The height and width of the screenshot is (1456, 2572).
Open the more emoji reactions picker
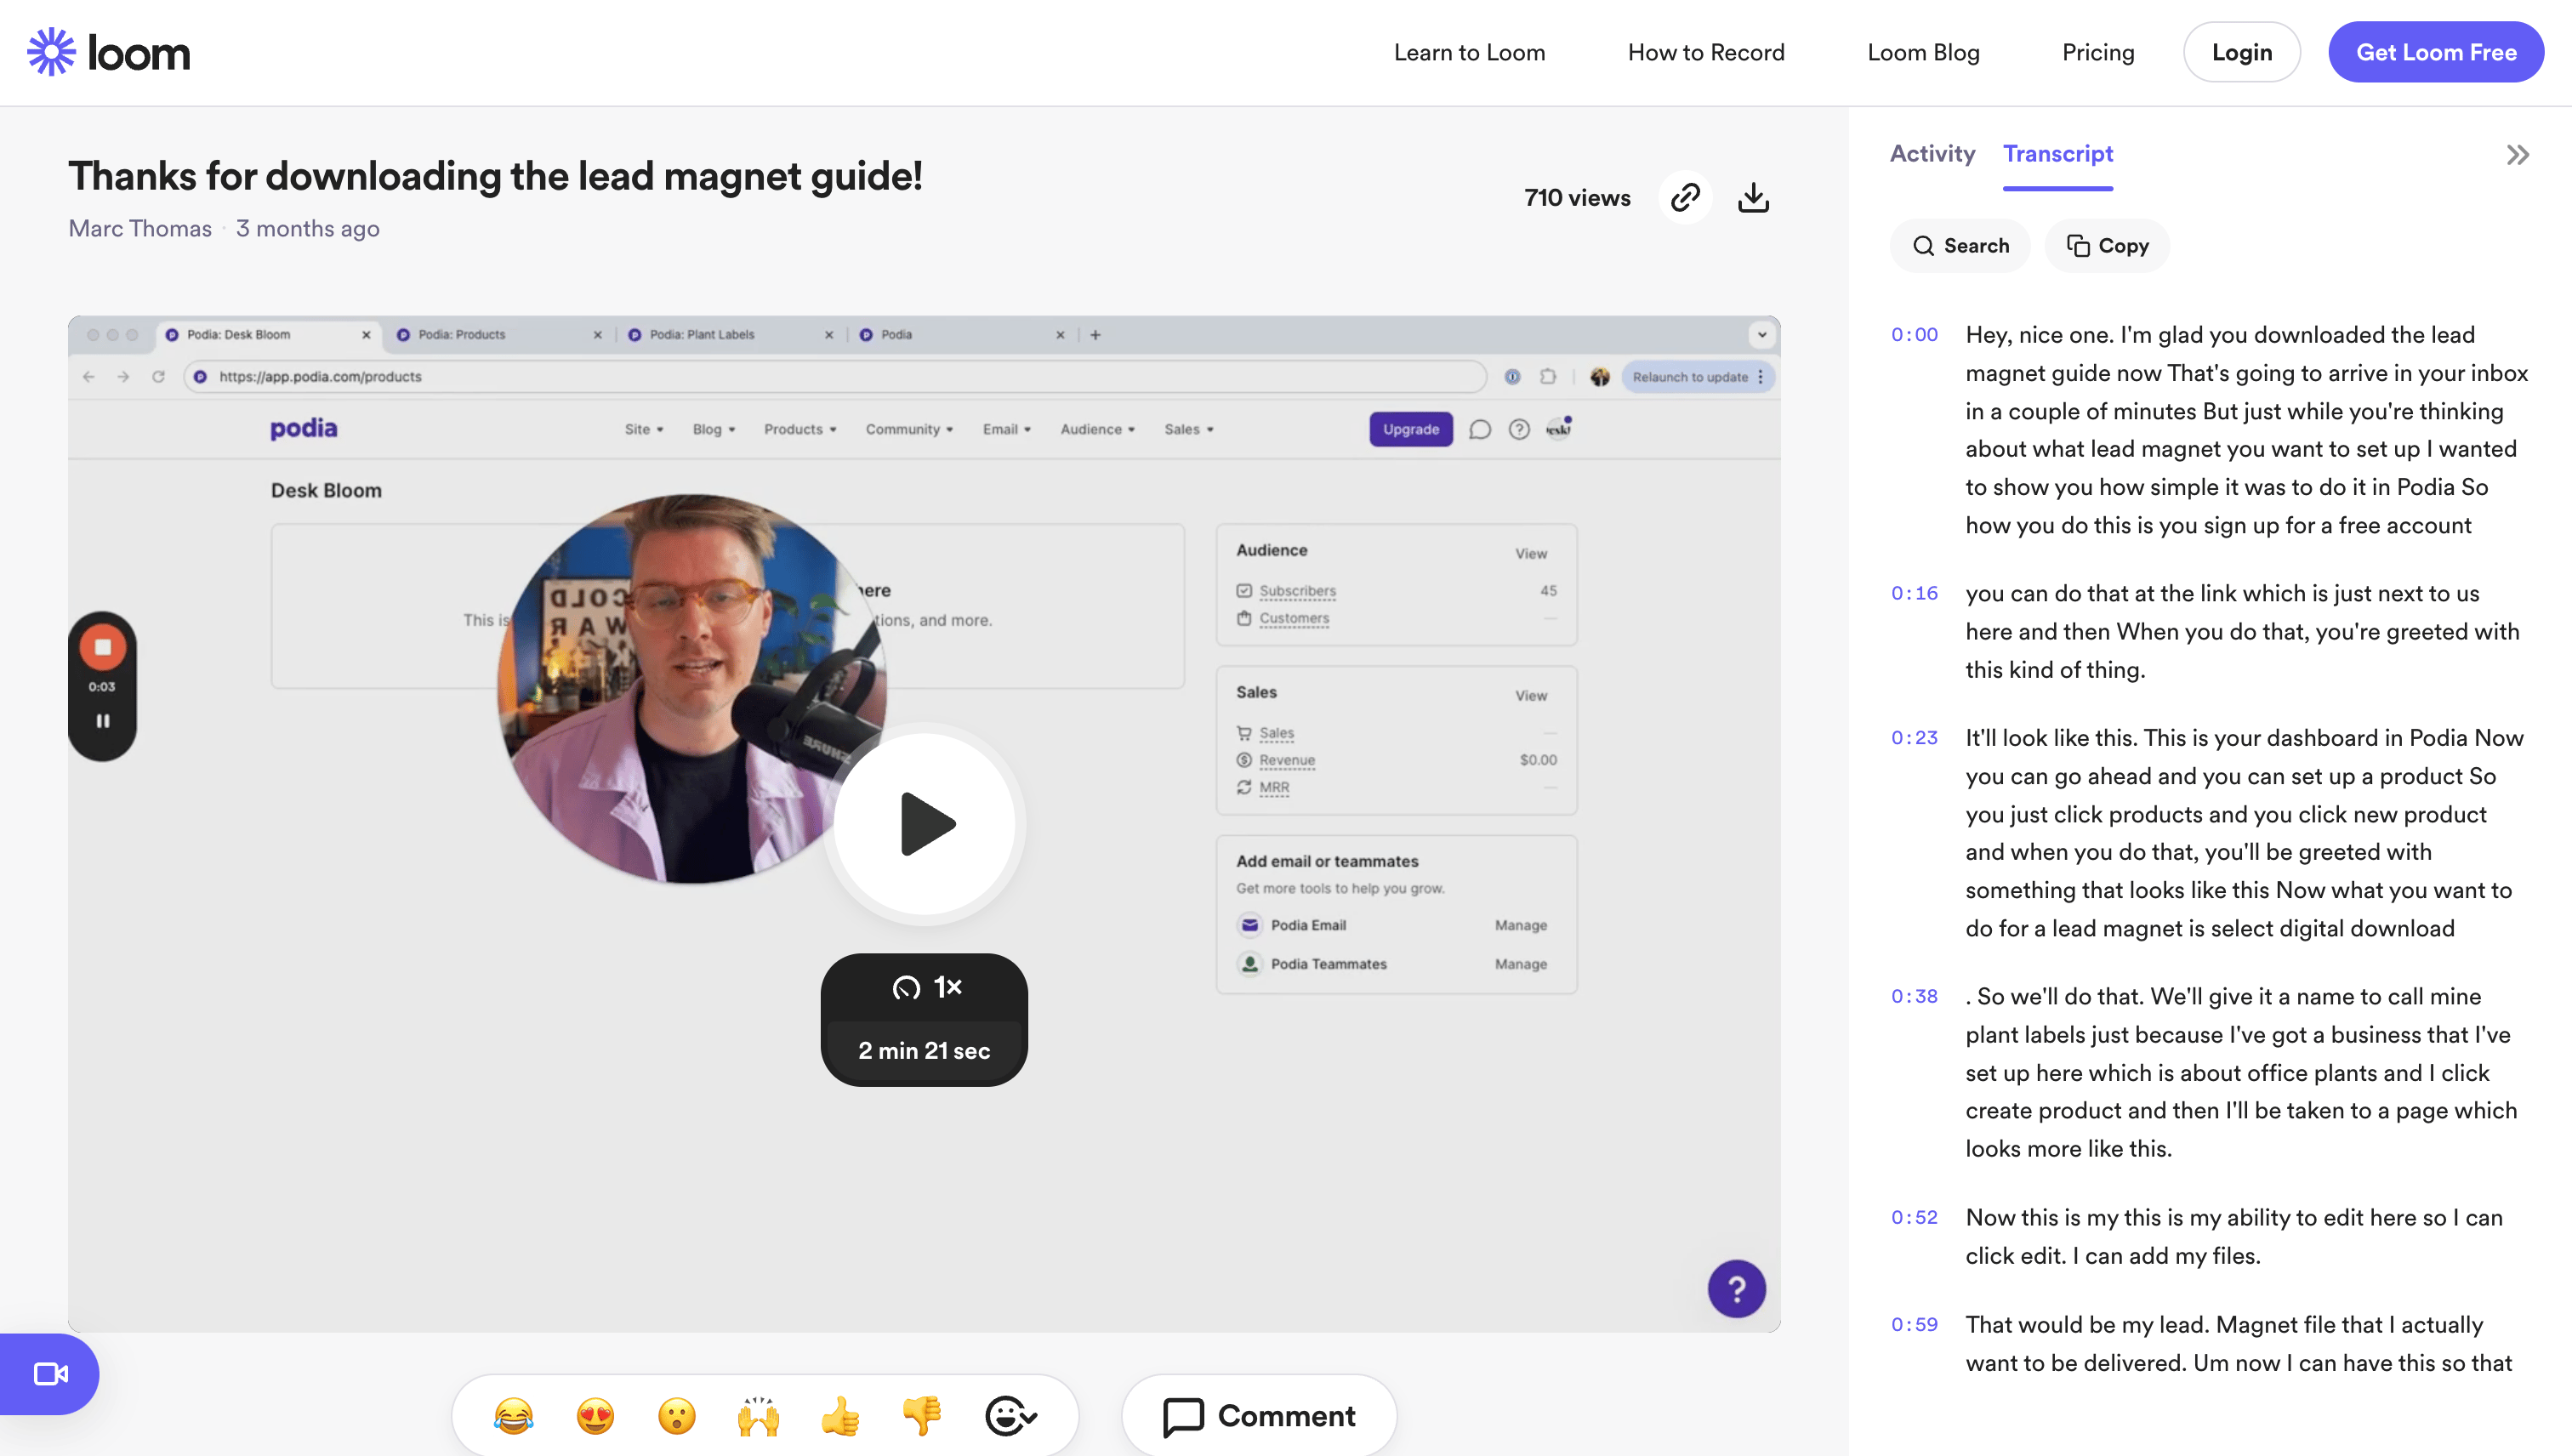1009,1415
